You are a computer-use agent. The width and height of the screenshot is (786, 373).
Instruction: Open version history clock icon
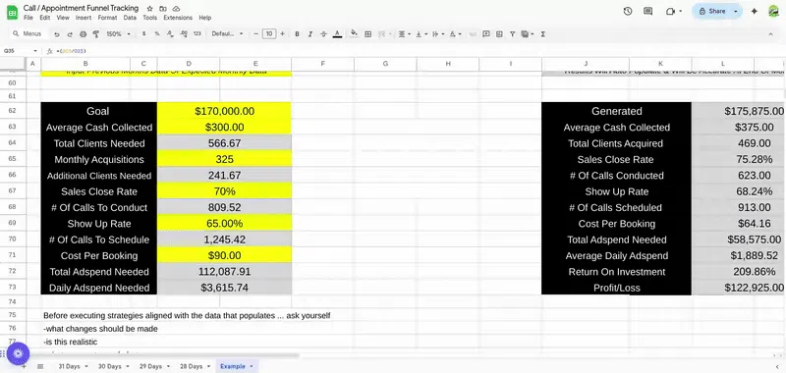tap(628, 11)
